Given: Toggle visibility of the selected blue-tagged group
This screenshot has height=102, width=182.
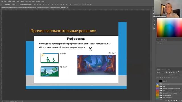Looking at the screenshot, I should (157, 84).
